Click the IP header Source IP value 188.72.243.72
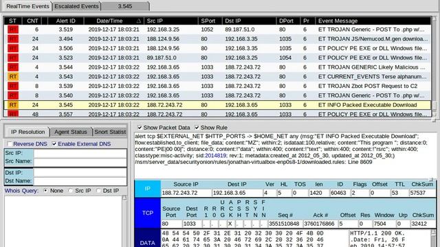Viewport: 440px width, 247px height. [x=186, y=193]
